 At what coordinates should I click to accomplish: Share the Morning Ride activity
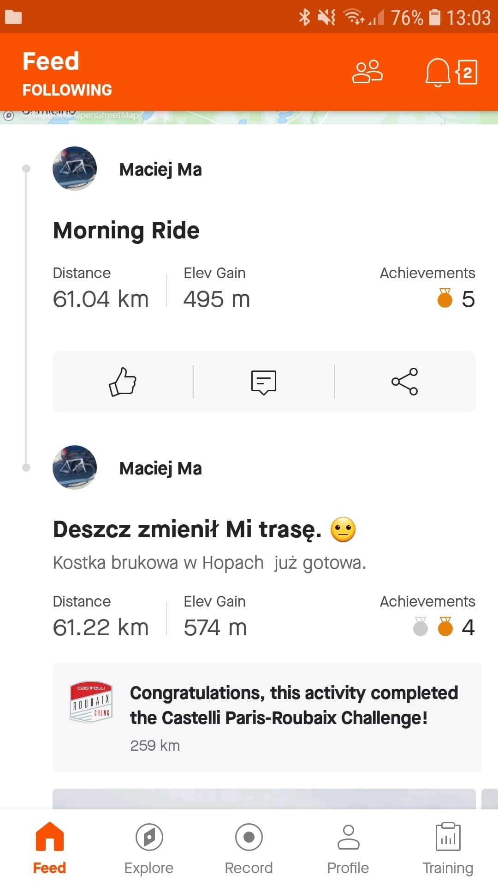click(404, 382)
